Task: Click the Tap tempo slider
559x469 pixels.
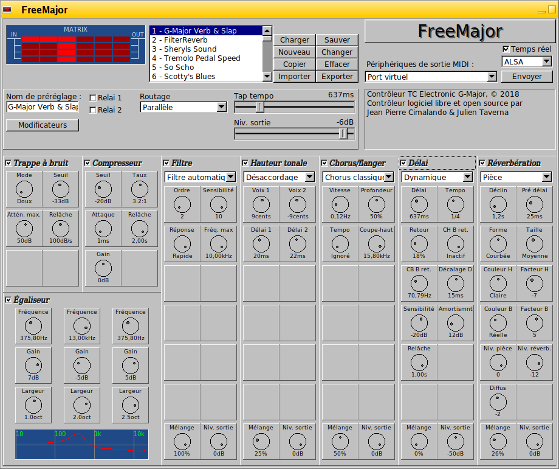Action: 294,106
